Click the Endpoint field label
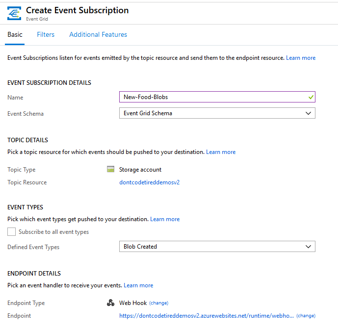338x329 pixels. coord(19,316)
